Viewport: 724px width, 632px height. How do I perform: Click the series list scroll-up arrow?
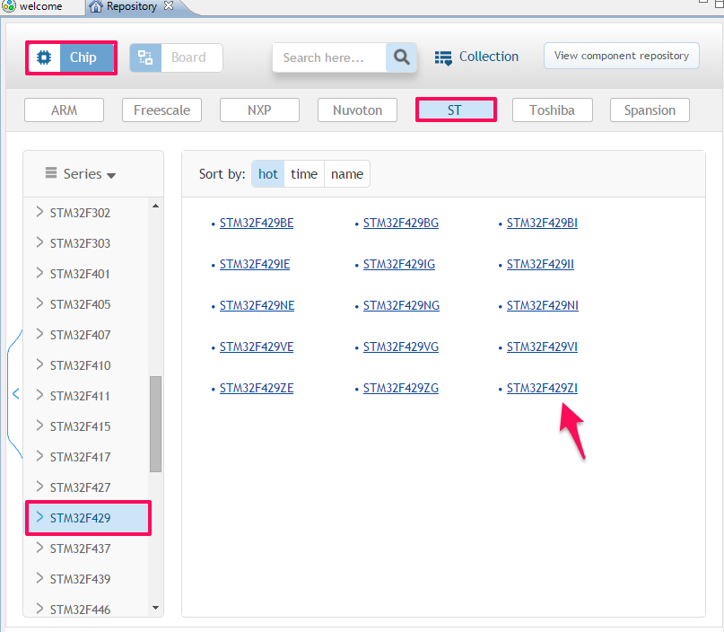155,206
